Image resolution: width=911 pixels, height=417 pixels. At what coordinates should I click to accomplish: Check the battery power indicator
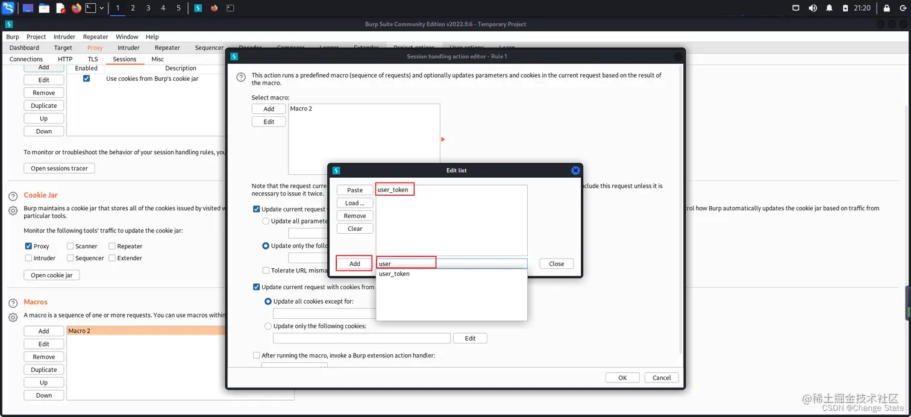tap(846, 8)
